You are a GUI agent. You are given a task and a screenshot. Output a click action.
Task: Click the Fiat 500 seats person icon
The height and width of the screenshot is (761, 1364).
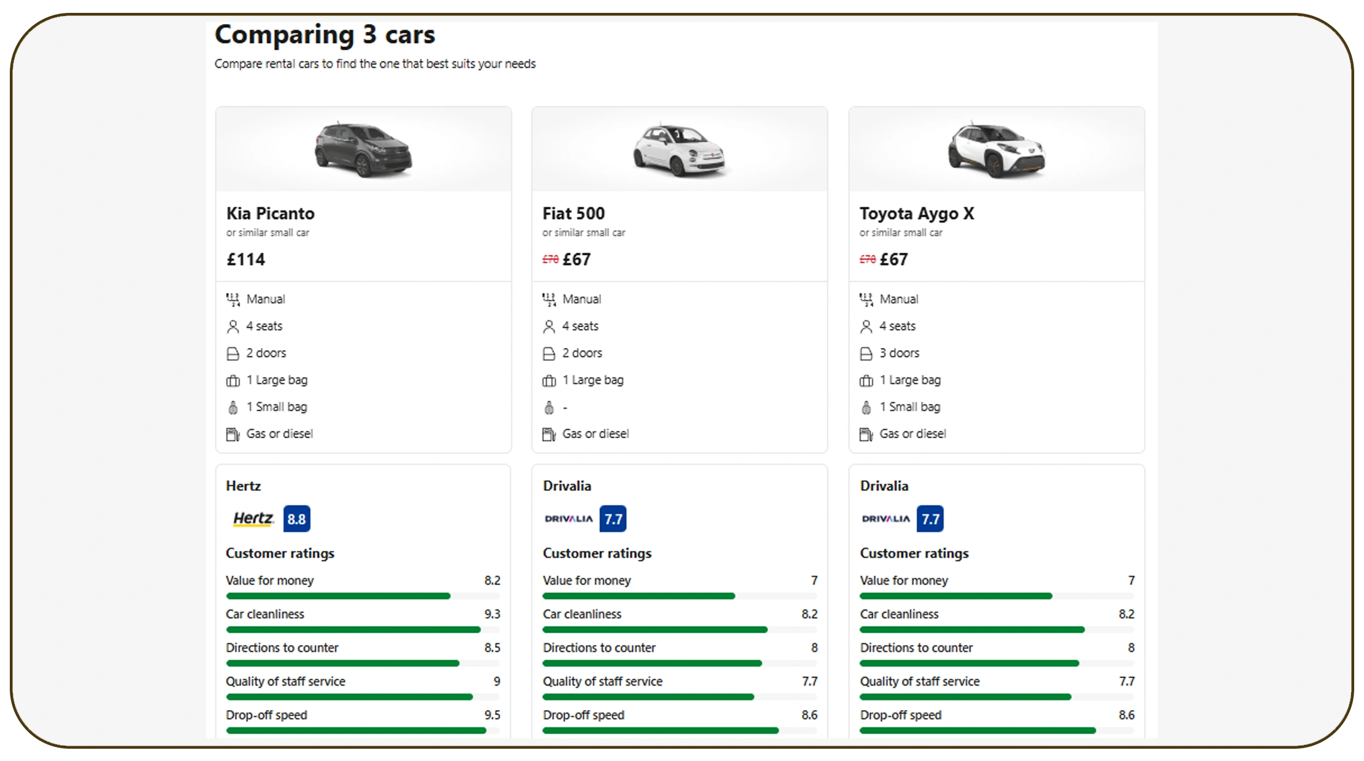[x=549, y=326]
